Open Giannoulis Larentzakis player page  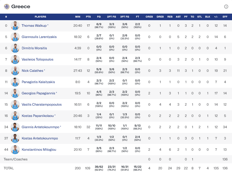click(39, 37)
